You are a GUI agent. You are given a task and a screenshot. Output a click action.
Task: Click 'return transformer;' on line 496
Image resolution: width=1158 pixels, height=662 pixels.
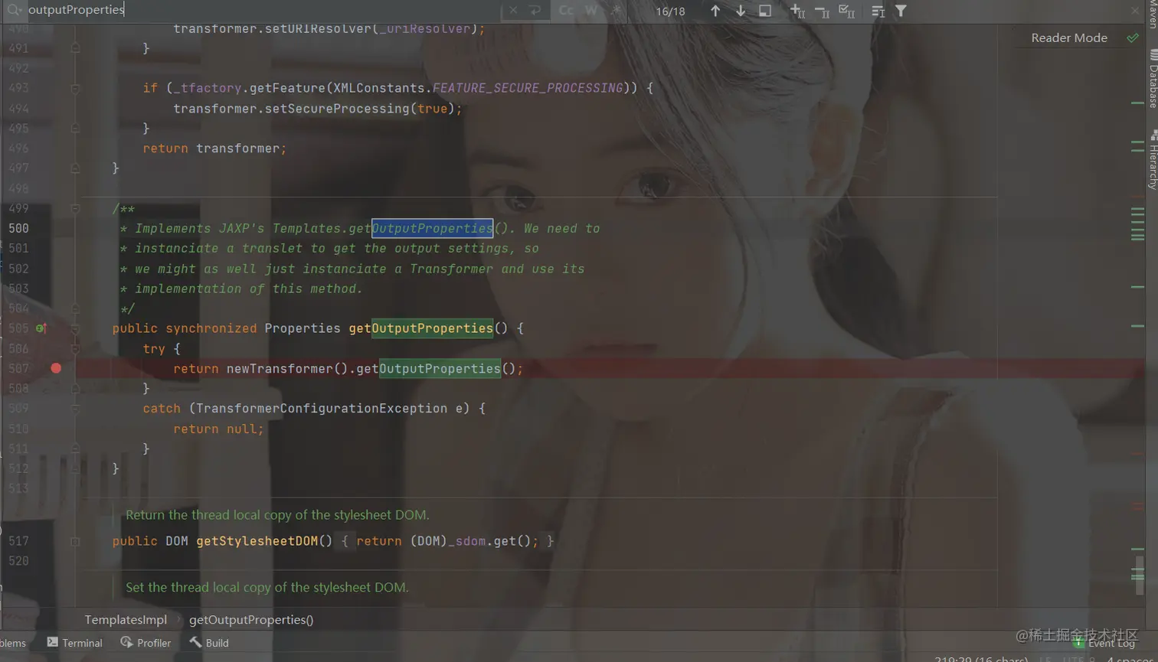214,148
